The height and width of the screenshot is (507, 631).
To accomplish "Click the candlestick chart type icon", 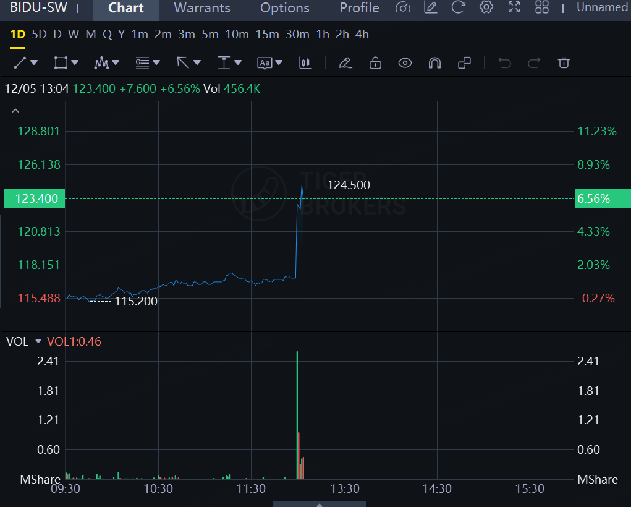I will 305,63.
